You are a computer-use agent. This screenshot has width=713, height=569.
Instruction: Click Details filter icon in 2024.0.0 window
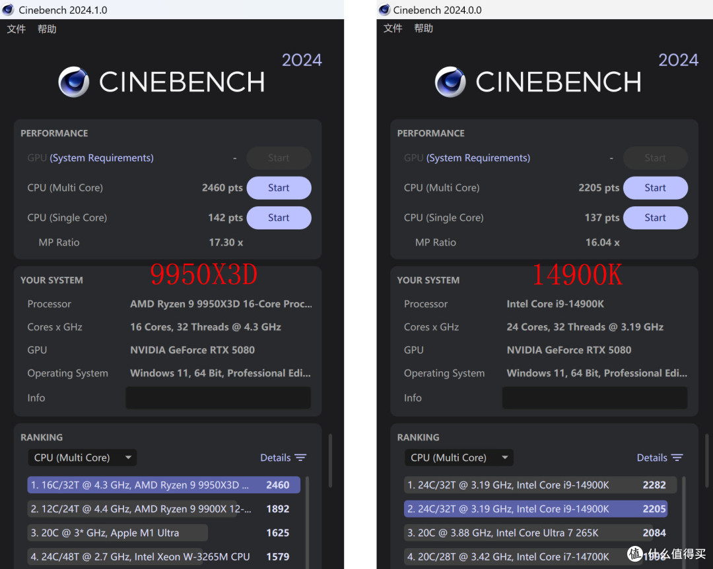677,458
